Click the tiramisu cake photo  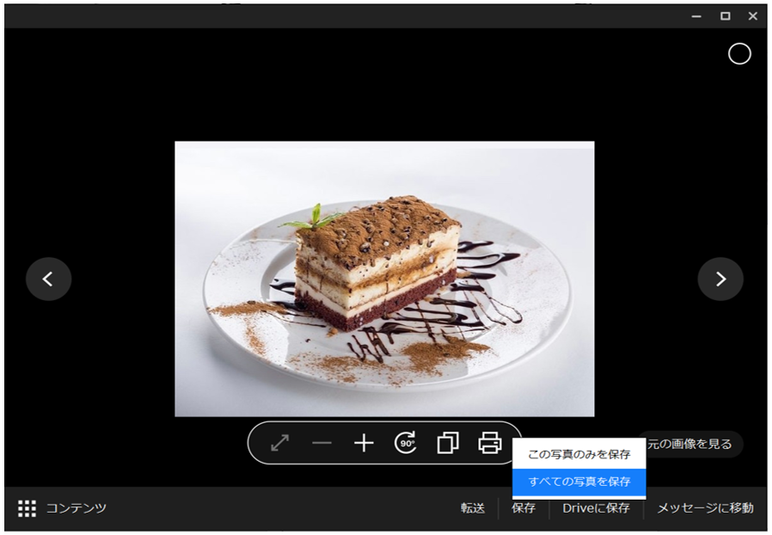tap(384, 279)
